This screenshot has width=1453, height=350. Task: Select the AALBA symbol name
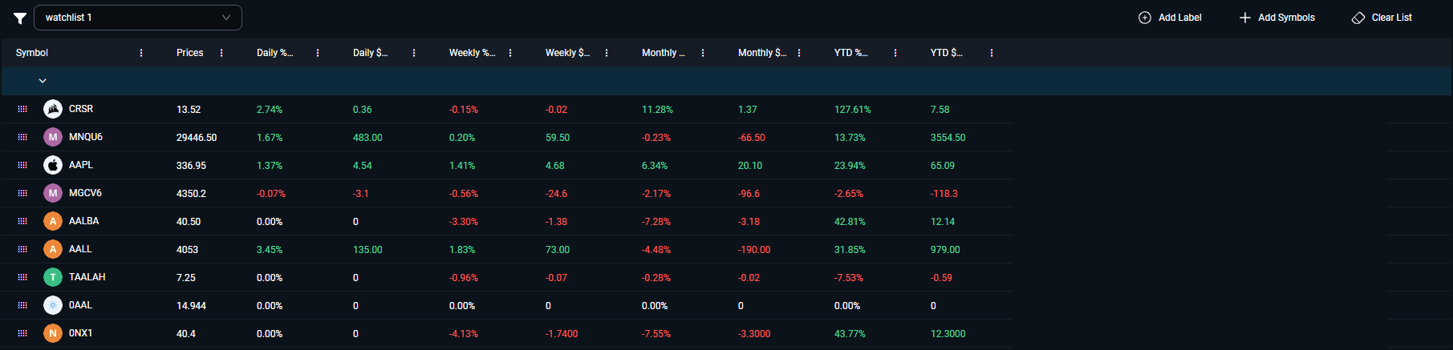84,221
